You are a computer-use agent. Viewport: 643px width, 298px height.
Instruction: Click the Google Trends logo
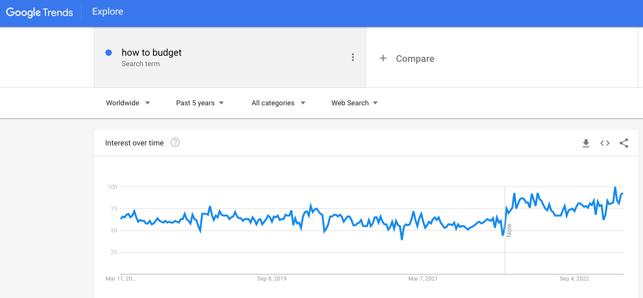click(40, 13)
